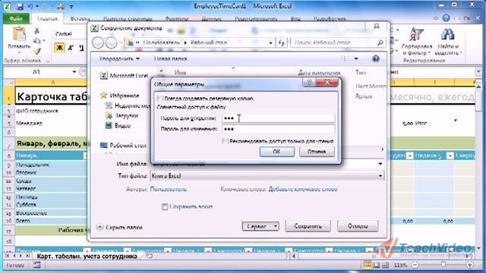The width and height of the screenshot is (486, 273).
Task: Select Избранное favorites star item
Action: tap(120, 96)
